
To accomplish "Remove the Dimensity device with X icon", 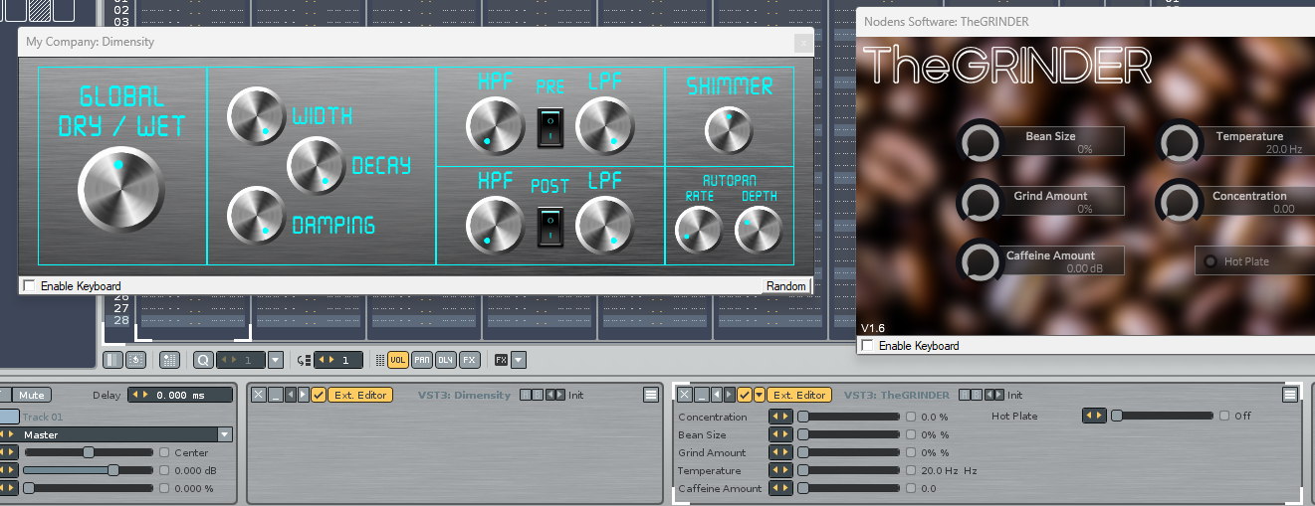I will click(x=258, y=395).
